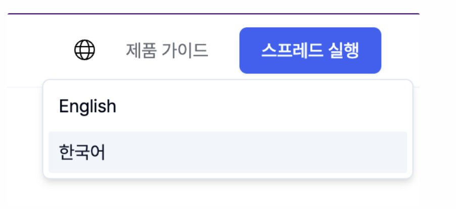Click the world globe icon in header

[x=84, y=50]
